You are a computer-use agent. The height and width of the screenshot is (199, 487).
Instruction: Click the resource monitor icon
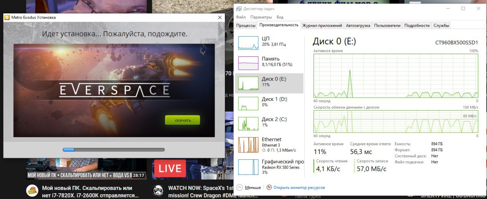click(x=269, y=188)
